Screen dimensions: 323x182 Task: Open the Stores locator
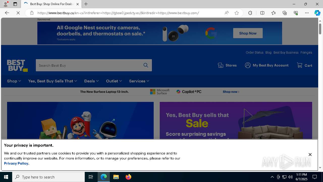point(227,65)
